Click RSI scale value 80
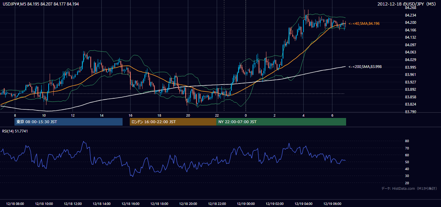This screenshot has height=207, width=441. tap(407, 141)
